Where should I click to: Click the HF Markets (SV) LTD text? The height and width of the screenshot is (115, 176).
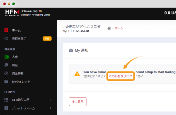pos(31,11)
